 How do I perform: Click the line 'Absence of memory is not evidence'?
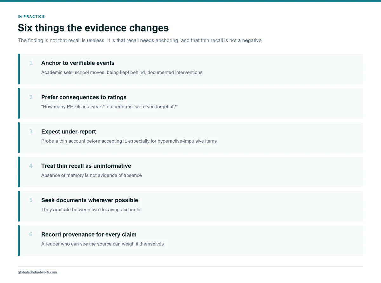[91, 175]
